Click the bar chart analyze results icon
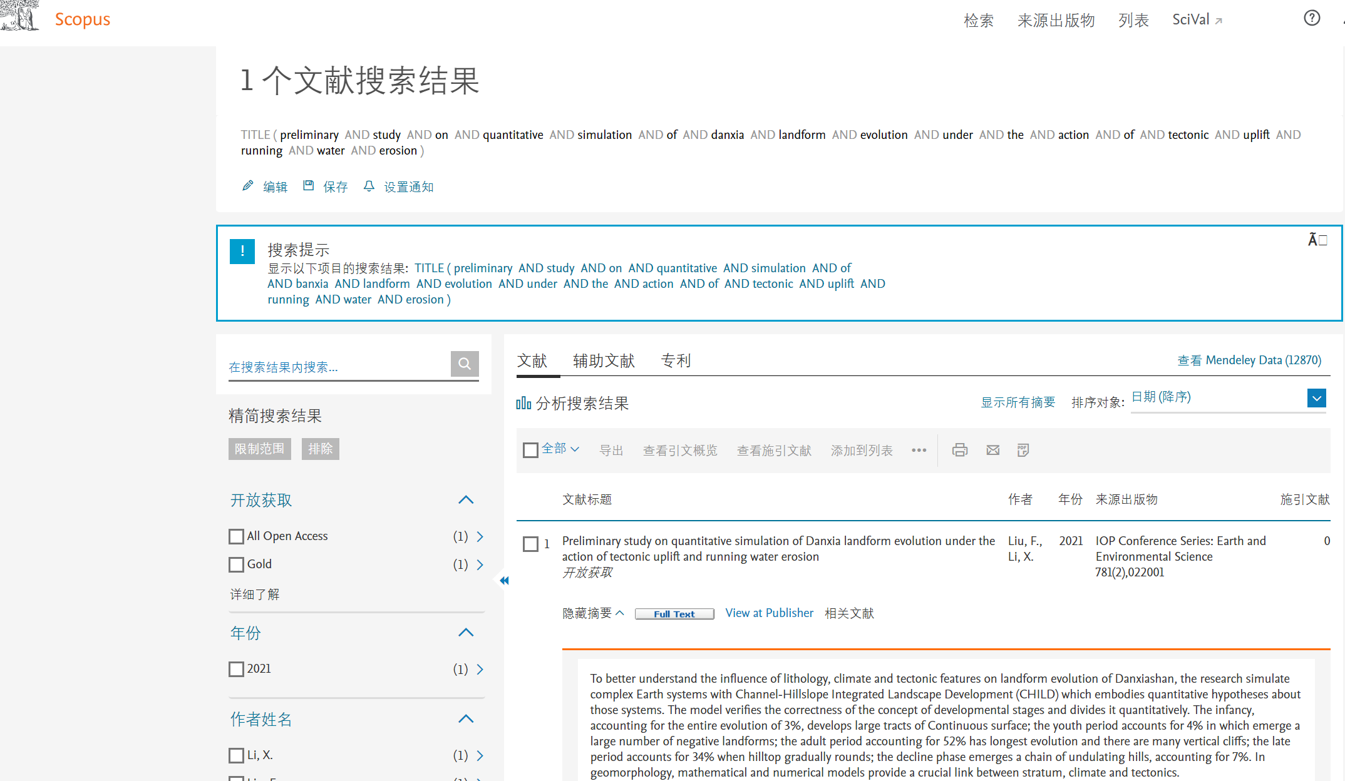The width and height of the screenshot is (1345, 781). (x=523, y=403)
